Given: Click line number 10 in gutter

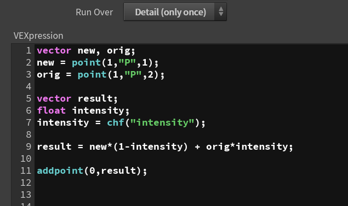Looking at the screenshot, I should (x=26, y=158).
